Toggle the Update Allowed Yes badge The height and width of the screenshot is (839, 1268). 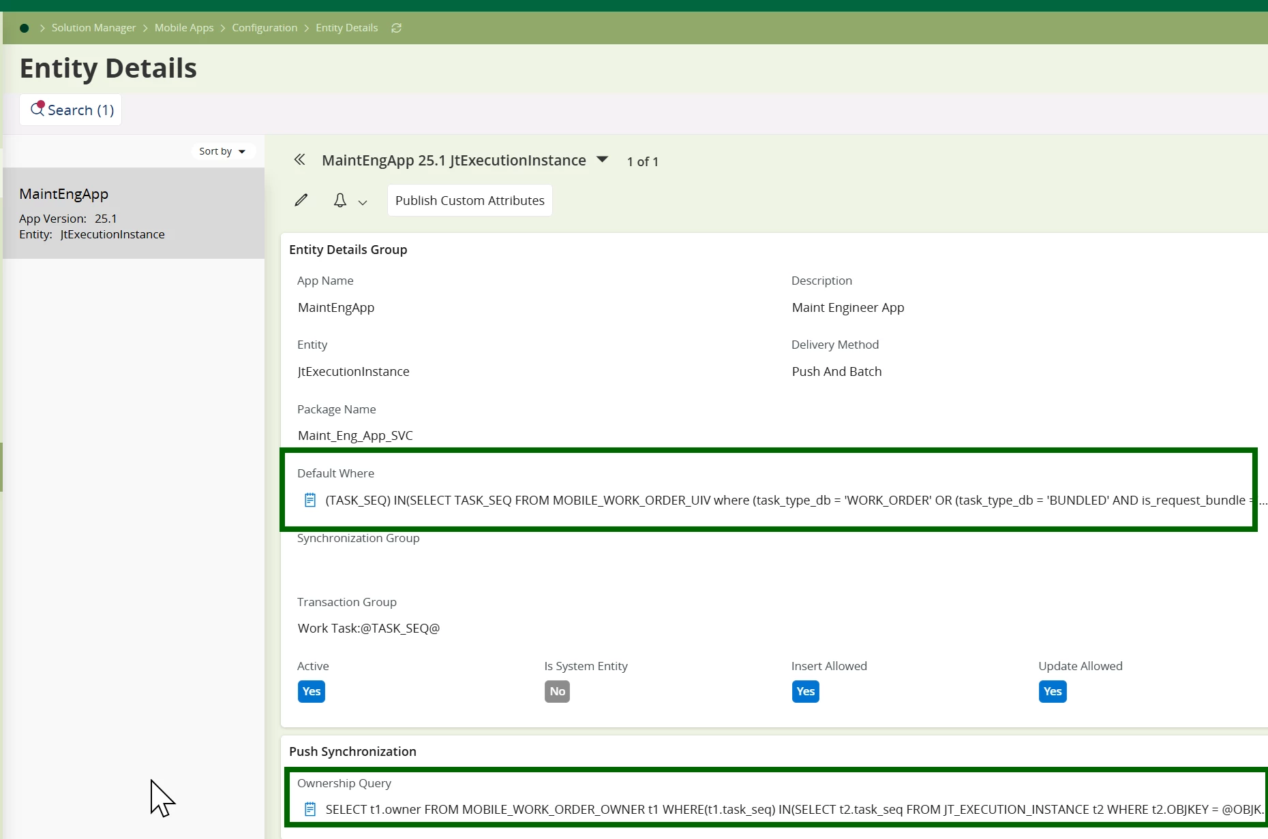coord(1052,692)
